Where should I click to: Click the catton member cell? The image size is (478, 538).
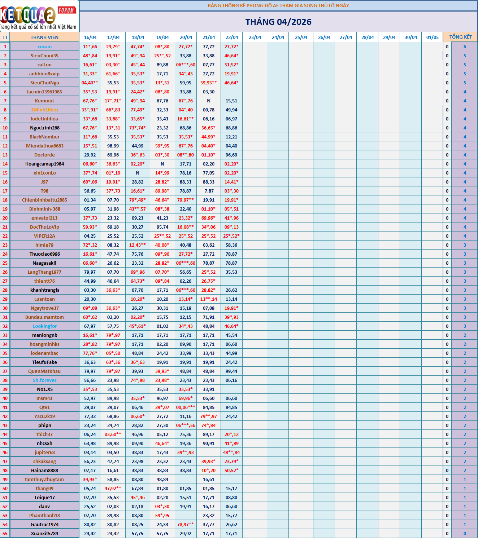click(44, 65)
